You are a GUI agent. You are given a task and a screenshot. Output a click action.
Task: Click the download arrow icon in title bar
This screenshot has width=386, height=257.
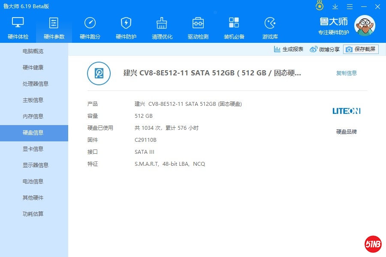click(335, 6)
